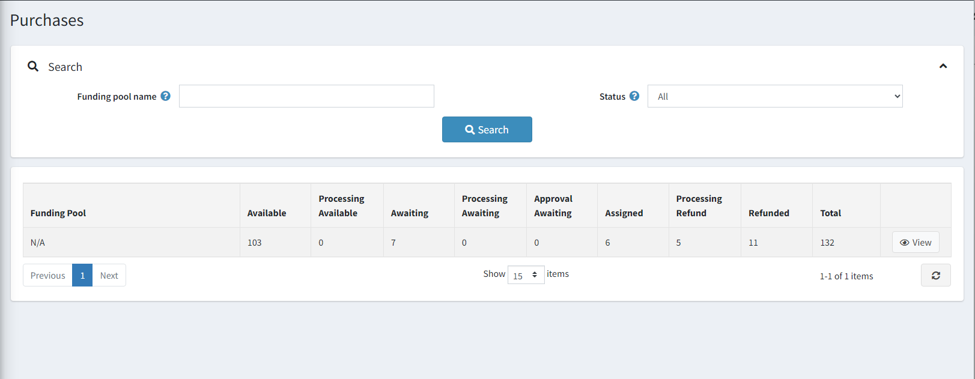Click the refresh icon button below the table
The image size is (975, 379).
click(935, 275)
